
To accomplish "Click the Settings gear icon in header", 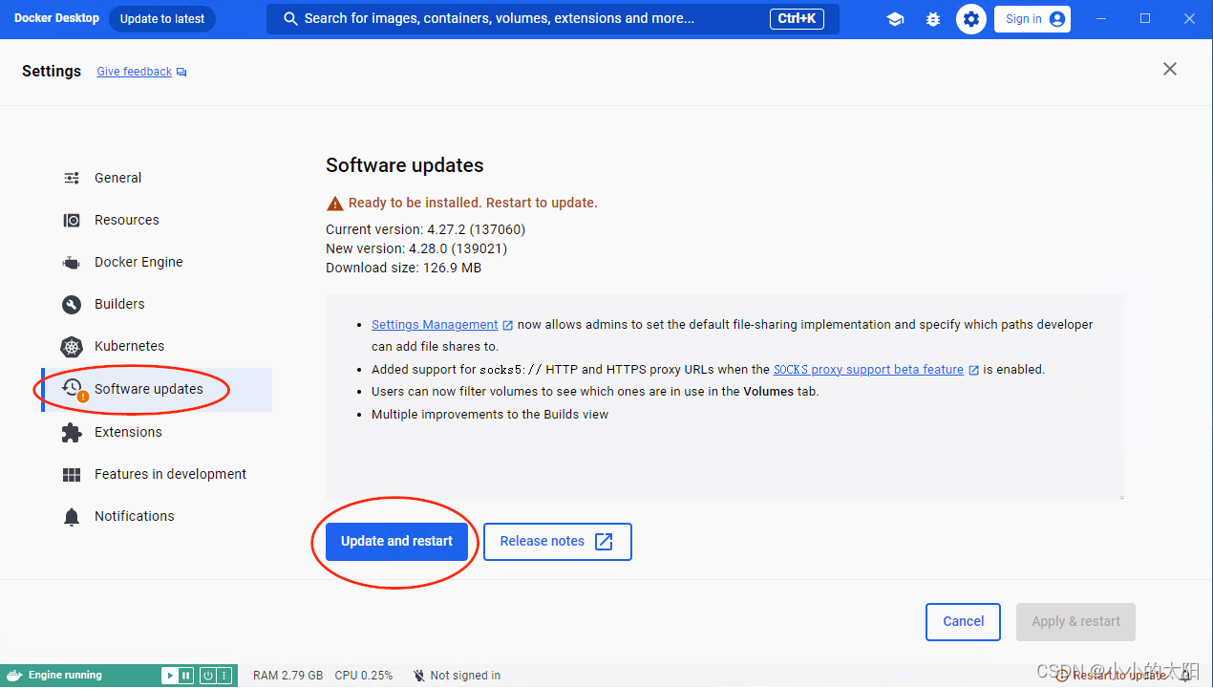I will coord(971,19).
